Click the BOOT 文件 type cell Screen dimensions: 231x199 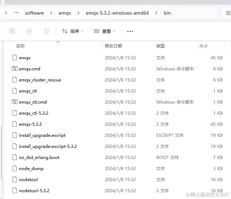click(x=167, y=157)
